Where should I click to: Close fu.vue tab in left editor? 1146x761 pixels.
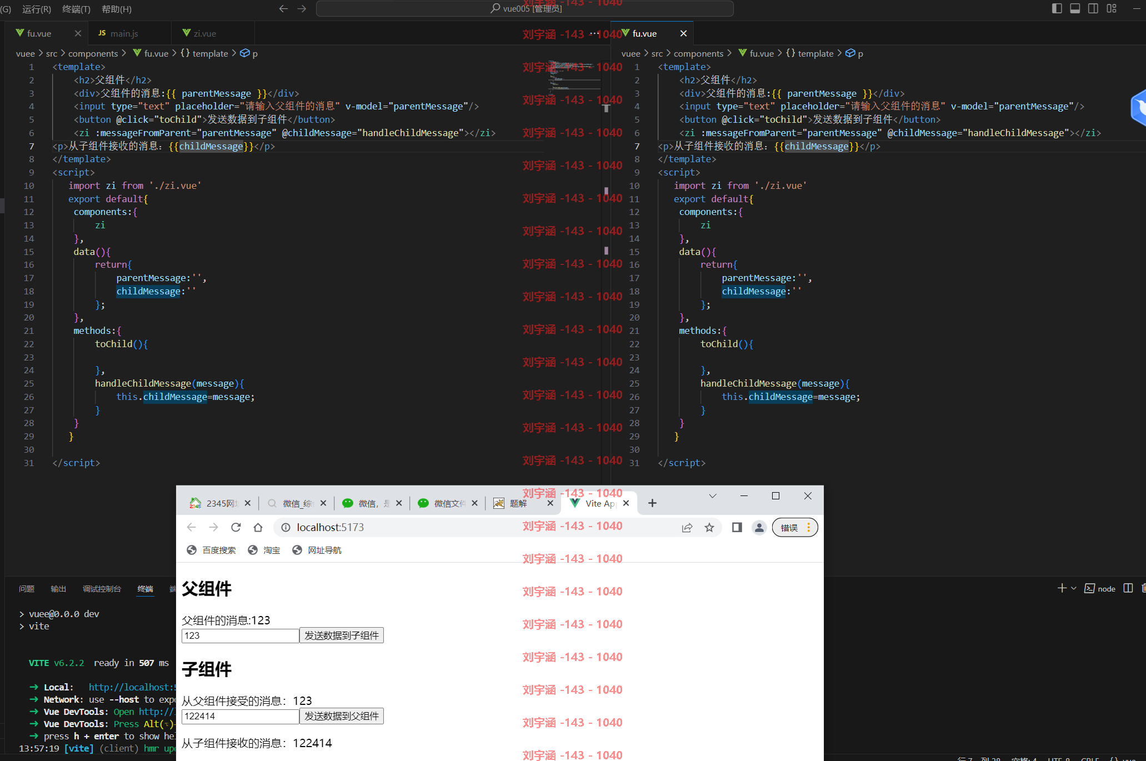pyautogui.click(x=78, y=33)
